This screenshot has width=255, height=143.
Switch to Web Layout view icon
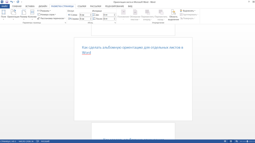tap(237, 141)
